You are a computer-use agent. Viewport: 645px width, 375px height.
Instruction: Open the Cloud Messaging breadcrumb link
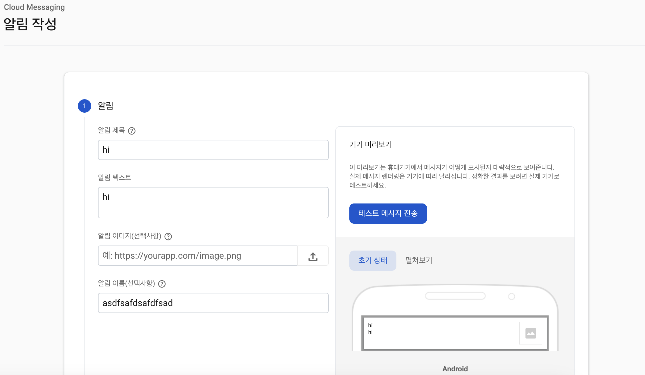tap(34, 7)
